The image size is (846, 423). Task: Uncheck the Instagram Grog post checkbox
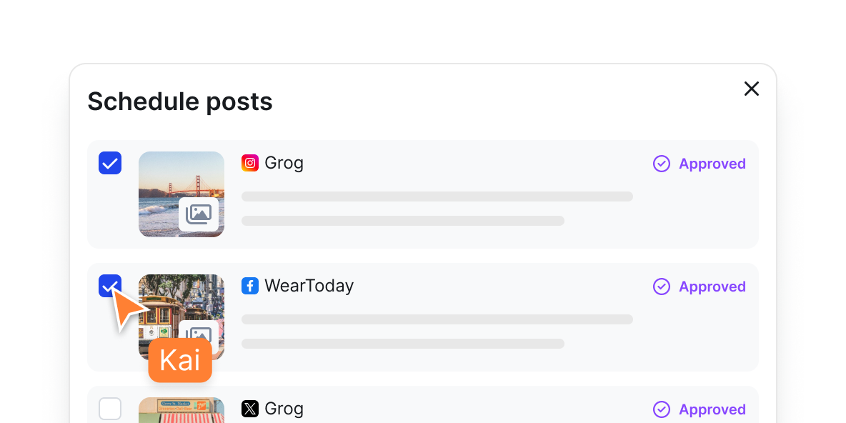[x=110, y=163]
